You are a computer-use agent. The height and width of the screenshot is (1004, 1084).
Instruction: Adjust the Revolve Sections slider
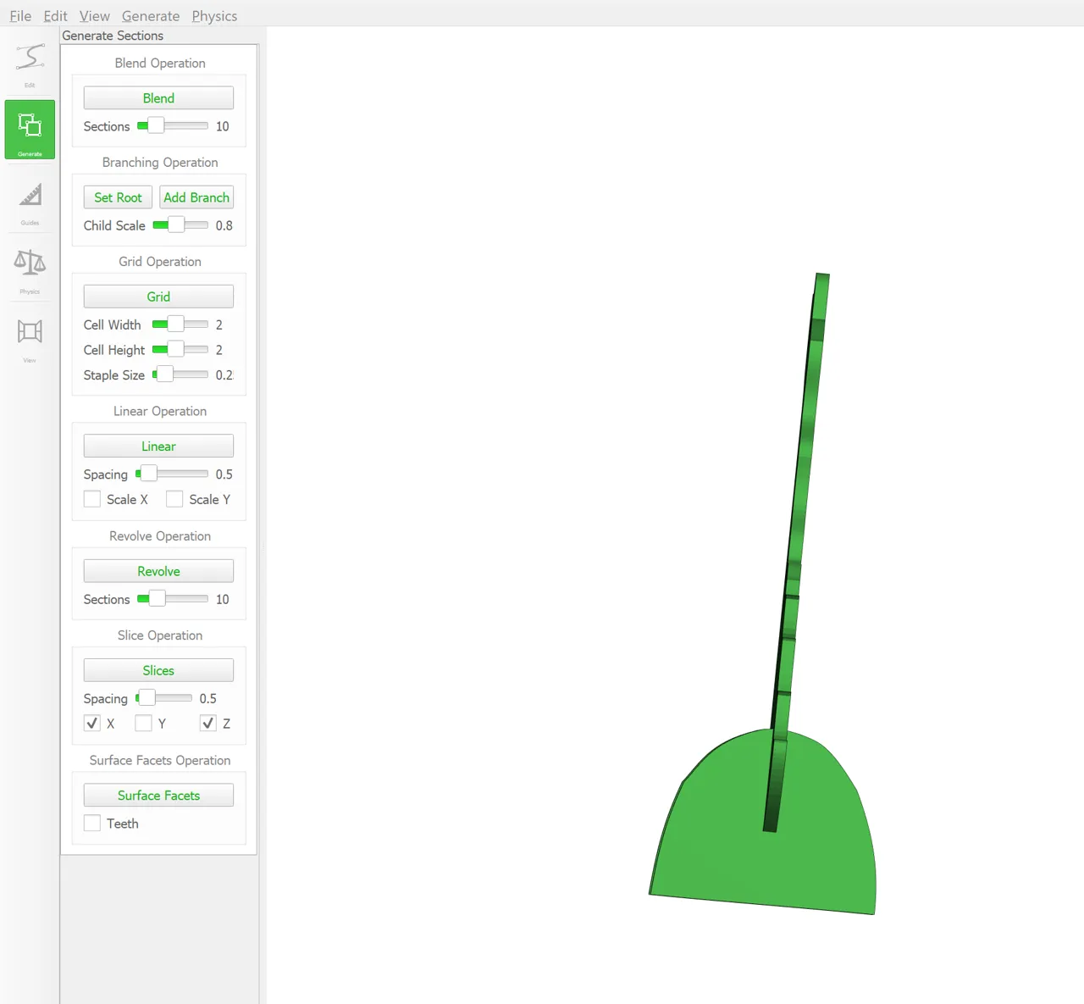click(x=173, y=598)
